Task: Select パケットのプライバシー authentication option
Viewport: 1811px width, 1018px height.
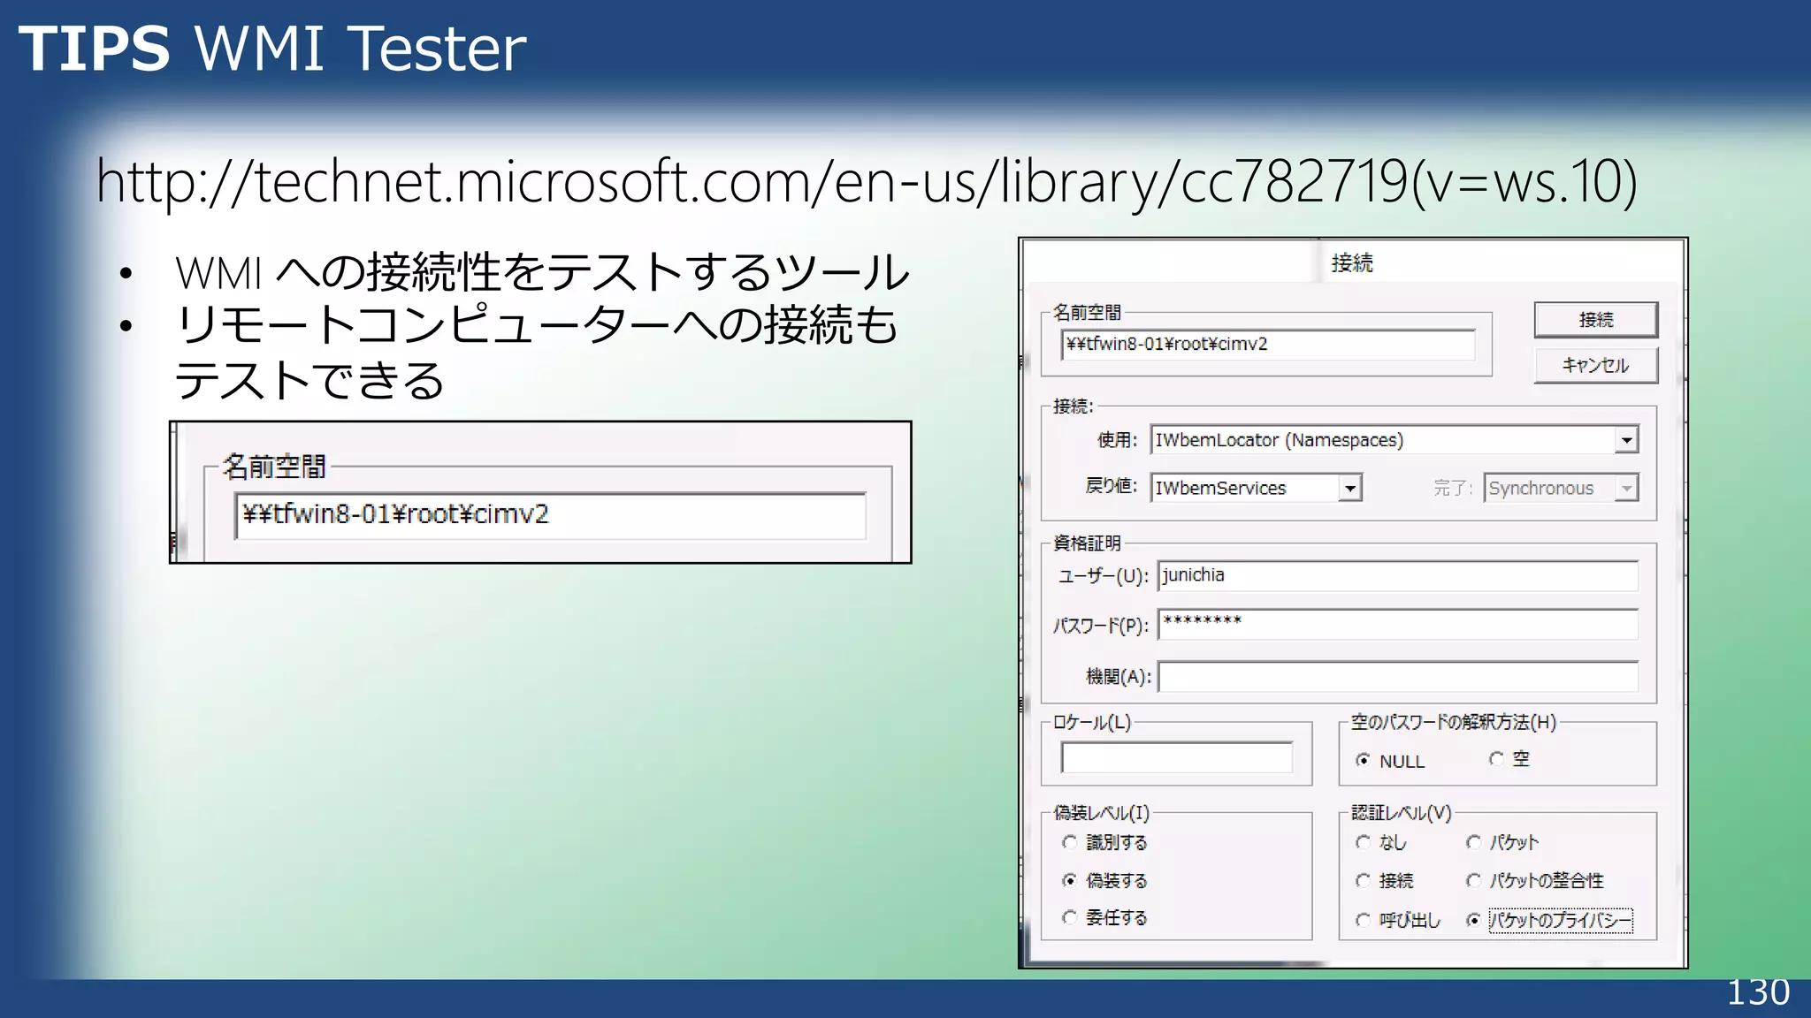Action: [1474, 920]
